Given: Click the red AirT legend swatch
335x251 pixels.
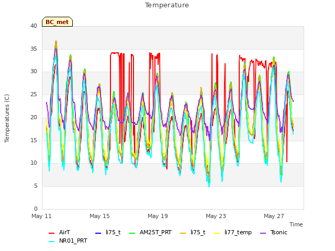Looking at the screenshot, I should (51, 233).
